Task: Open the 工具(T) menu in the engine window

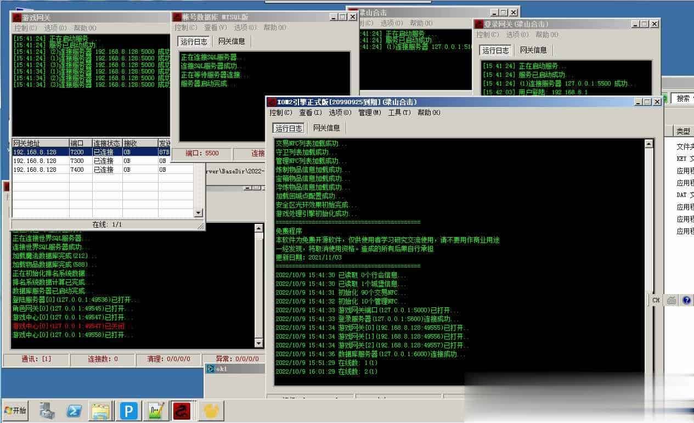Action: pyautogui.click(x=399, y=112)
